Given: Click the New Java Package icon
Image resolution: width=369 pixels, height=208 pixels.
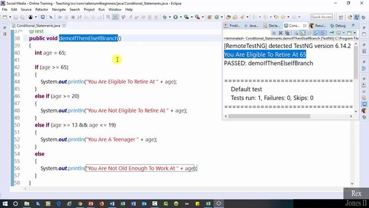Looking at the screenshot, I should pos(209,17).
